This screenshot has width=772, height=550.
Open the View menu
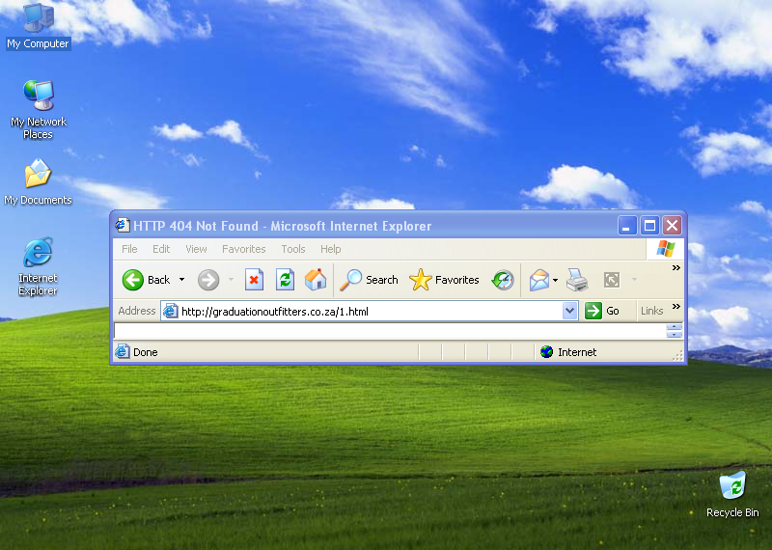[196, 249]
